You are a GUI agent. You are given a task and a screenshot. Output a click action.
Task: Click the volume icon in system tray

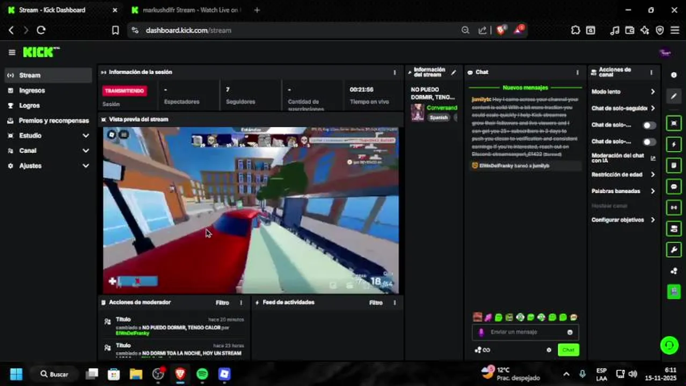click(x=632, y=374)
